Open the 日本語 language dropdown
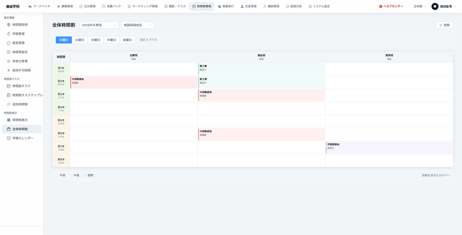Image resolution: width=462 pixels, height=235 pixels. coord(420,6)
